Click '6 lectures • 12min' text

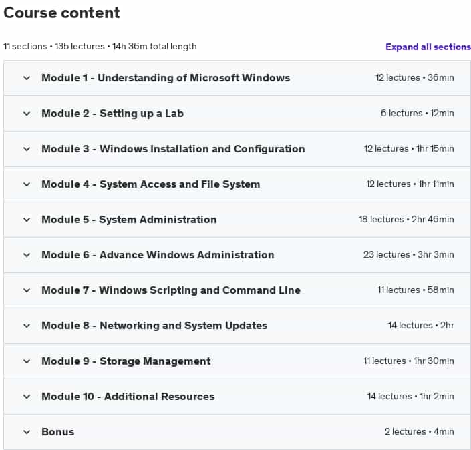pyautogui.click(x=418, y=114)
